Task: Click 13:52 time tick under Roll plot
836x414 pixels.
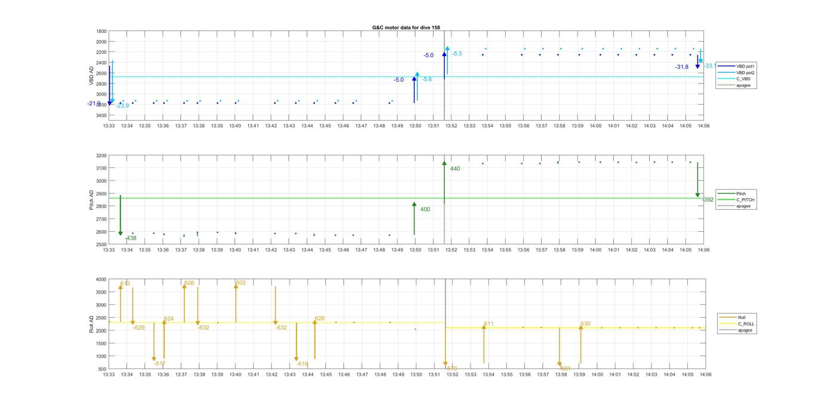Action: coord(451,375)
